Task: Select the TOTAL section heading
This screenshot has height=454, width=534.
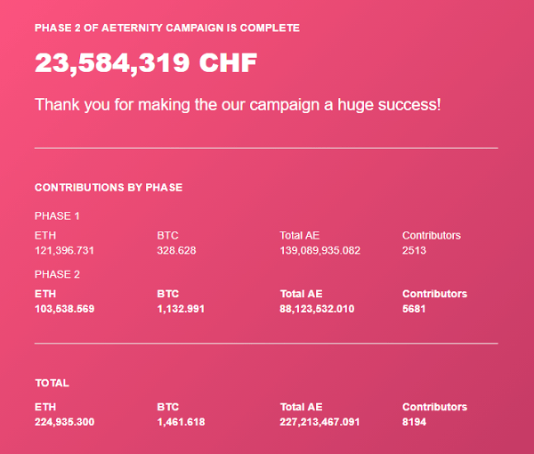Action: (x=53, y=383)
